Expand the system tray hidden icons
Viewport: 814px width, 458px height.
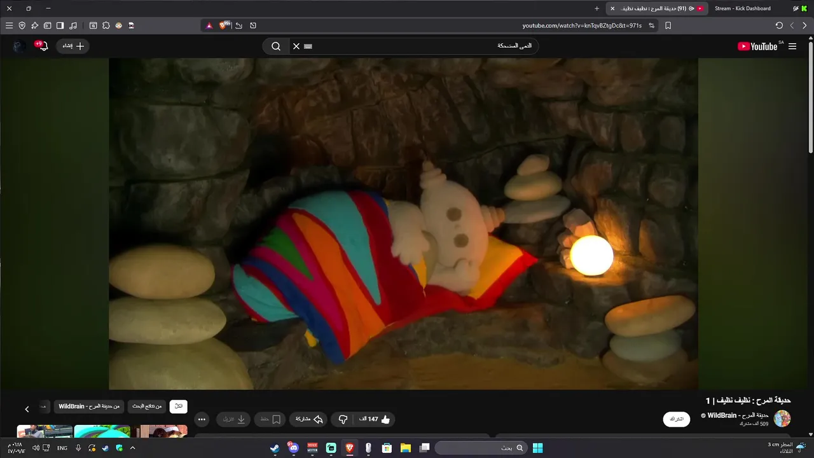click(132, 448)
